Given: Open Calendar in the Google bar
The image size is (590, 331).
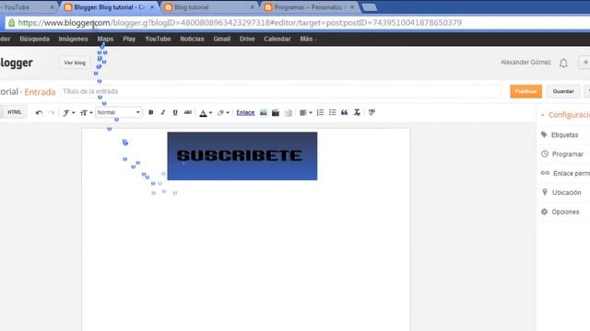Looking at the screenshot, I should [277, 39].
